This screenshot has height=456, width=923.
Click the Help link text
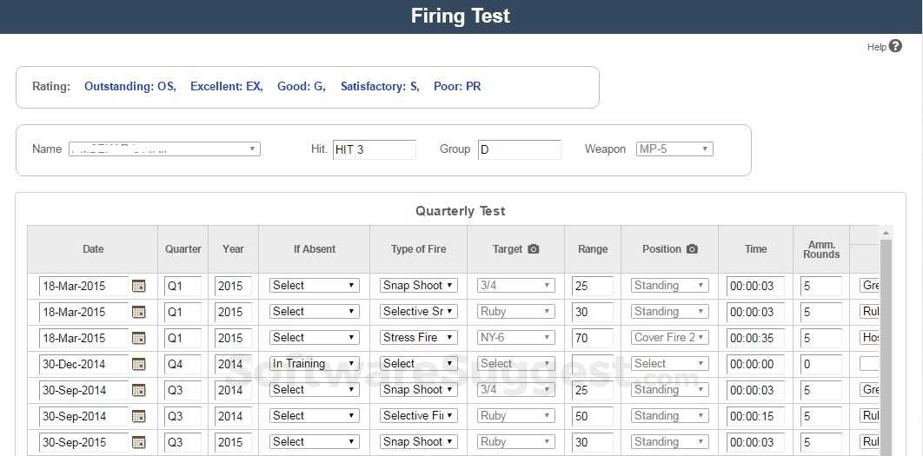(x=876, y=47)
